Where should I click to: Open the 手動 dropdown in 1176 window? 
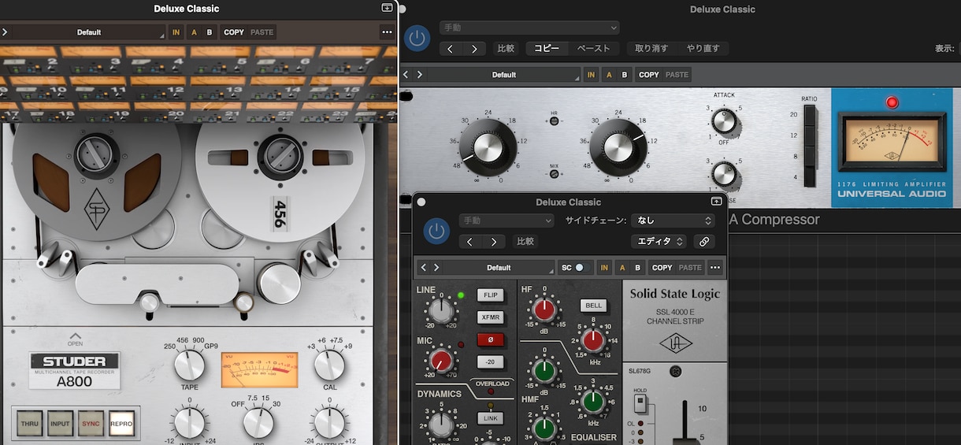tap(529, 28)
